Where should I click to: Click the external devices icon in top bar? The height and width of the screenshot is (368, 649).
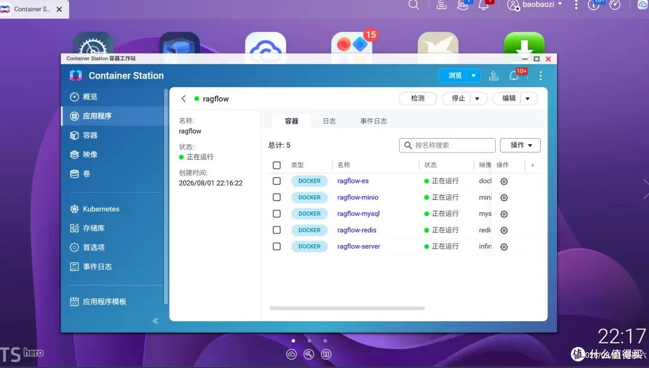(462, 5)
